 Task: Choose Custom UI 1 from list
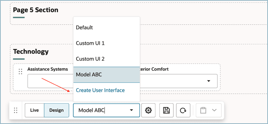point(107,43)
